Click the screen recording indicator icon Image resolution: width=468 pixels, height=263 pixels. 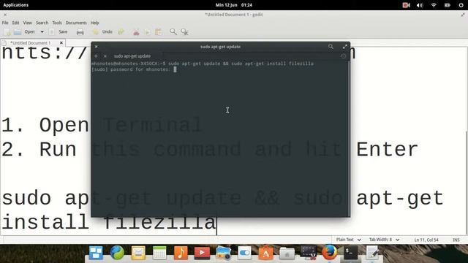click(x=407, y=5)
